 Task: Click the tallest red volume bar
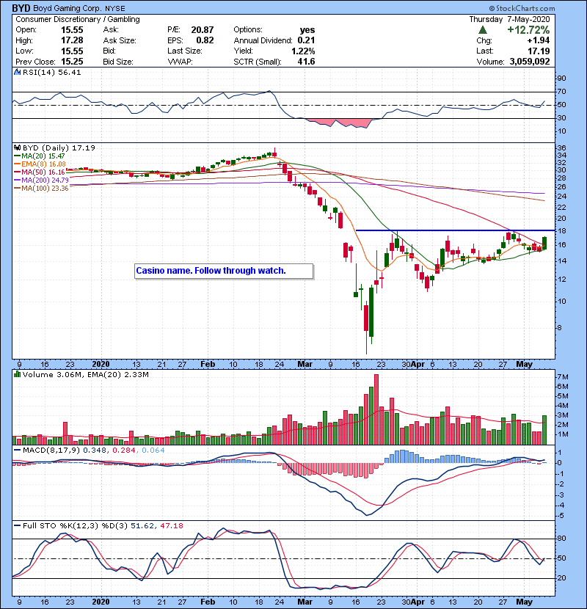click(x=376, y=409)
